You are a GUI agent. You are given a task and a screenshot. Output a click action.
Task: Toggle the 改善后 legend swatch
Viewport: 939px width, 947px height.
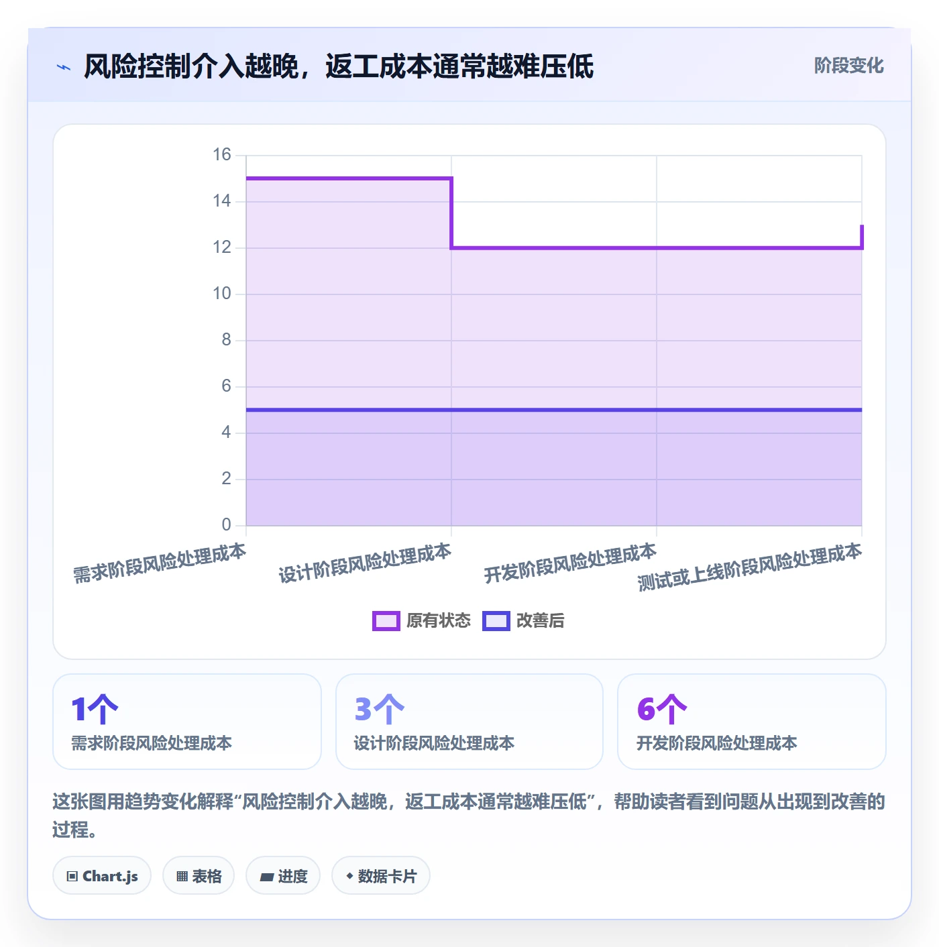tap(496, 621)
